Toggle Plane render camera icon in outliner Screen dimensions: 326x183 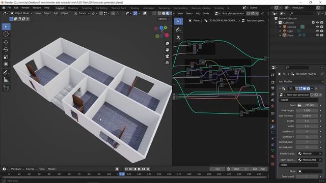pos(322,35)
